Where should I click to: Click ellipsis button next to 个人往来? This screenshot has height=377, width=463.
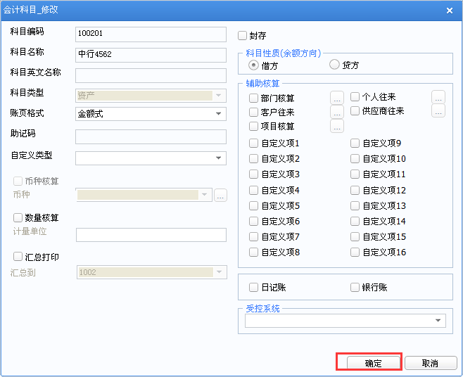coord(438,97)
